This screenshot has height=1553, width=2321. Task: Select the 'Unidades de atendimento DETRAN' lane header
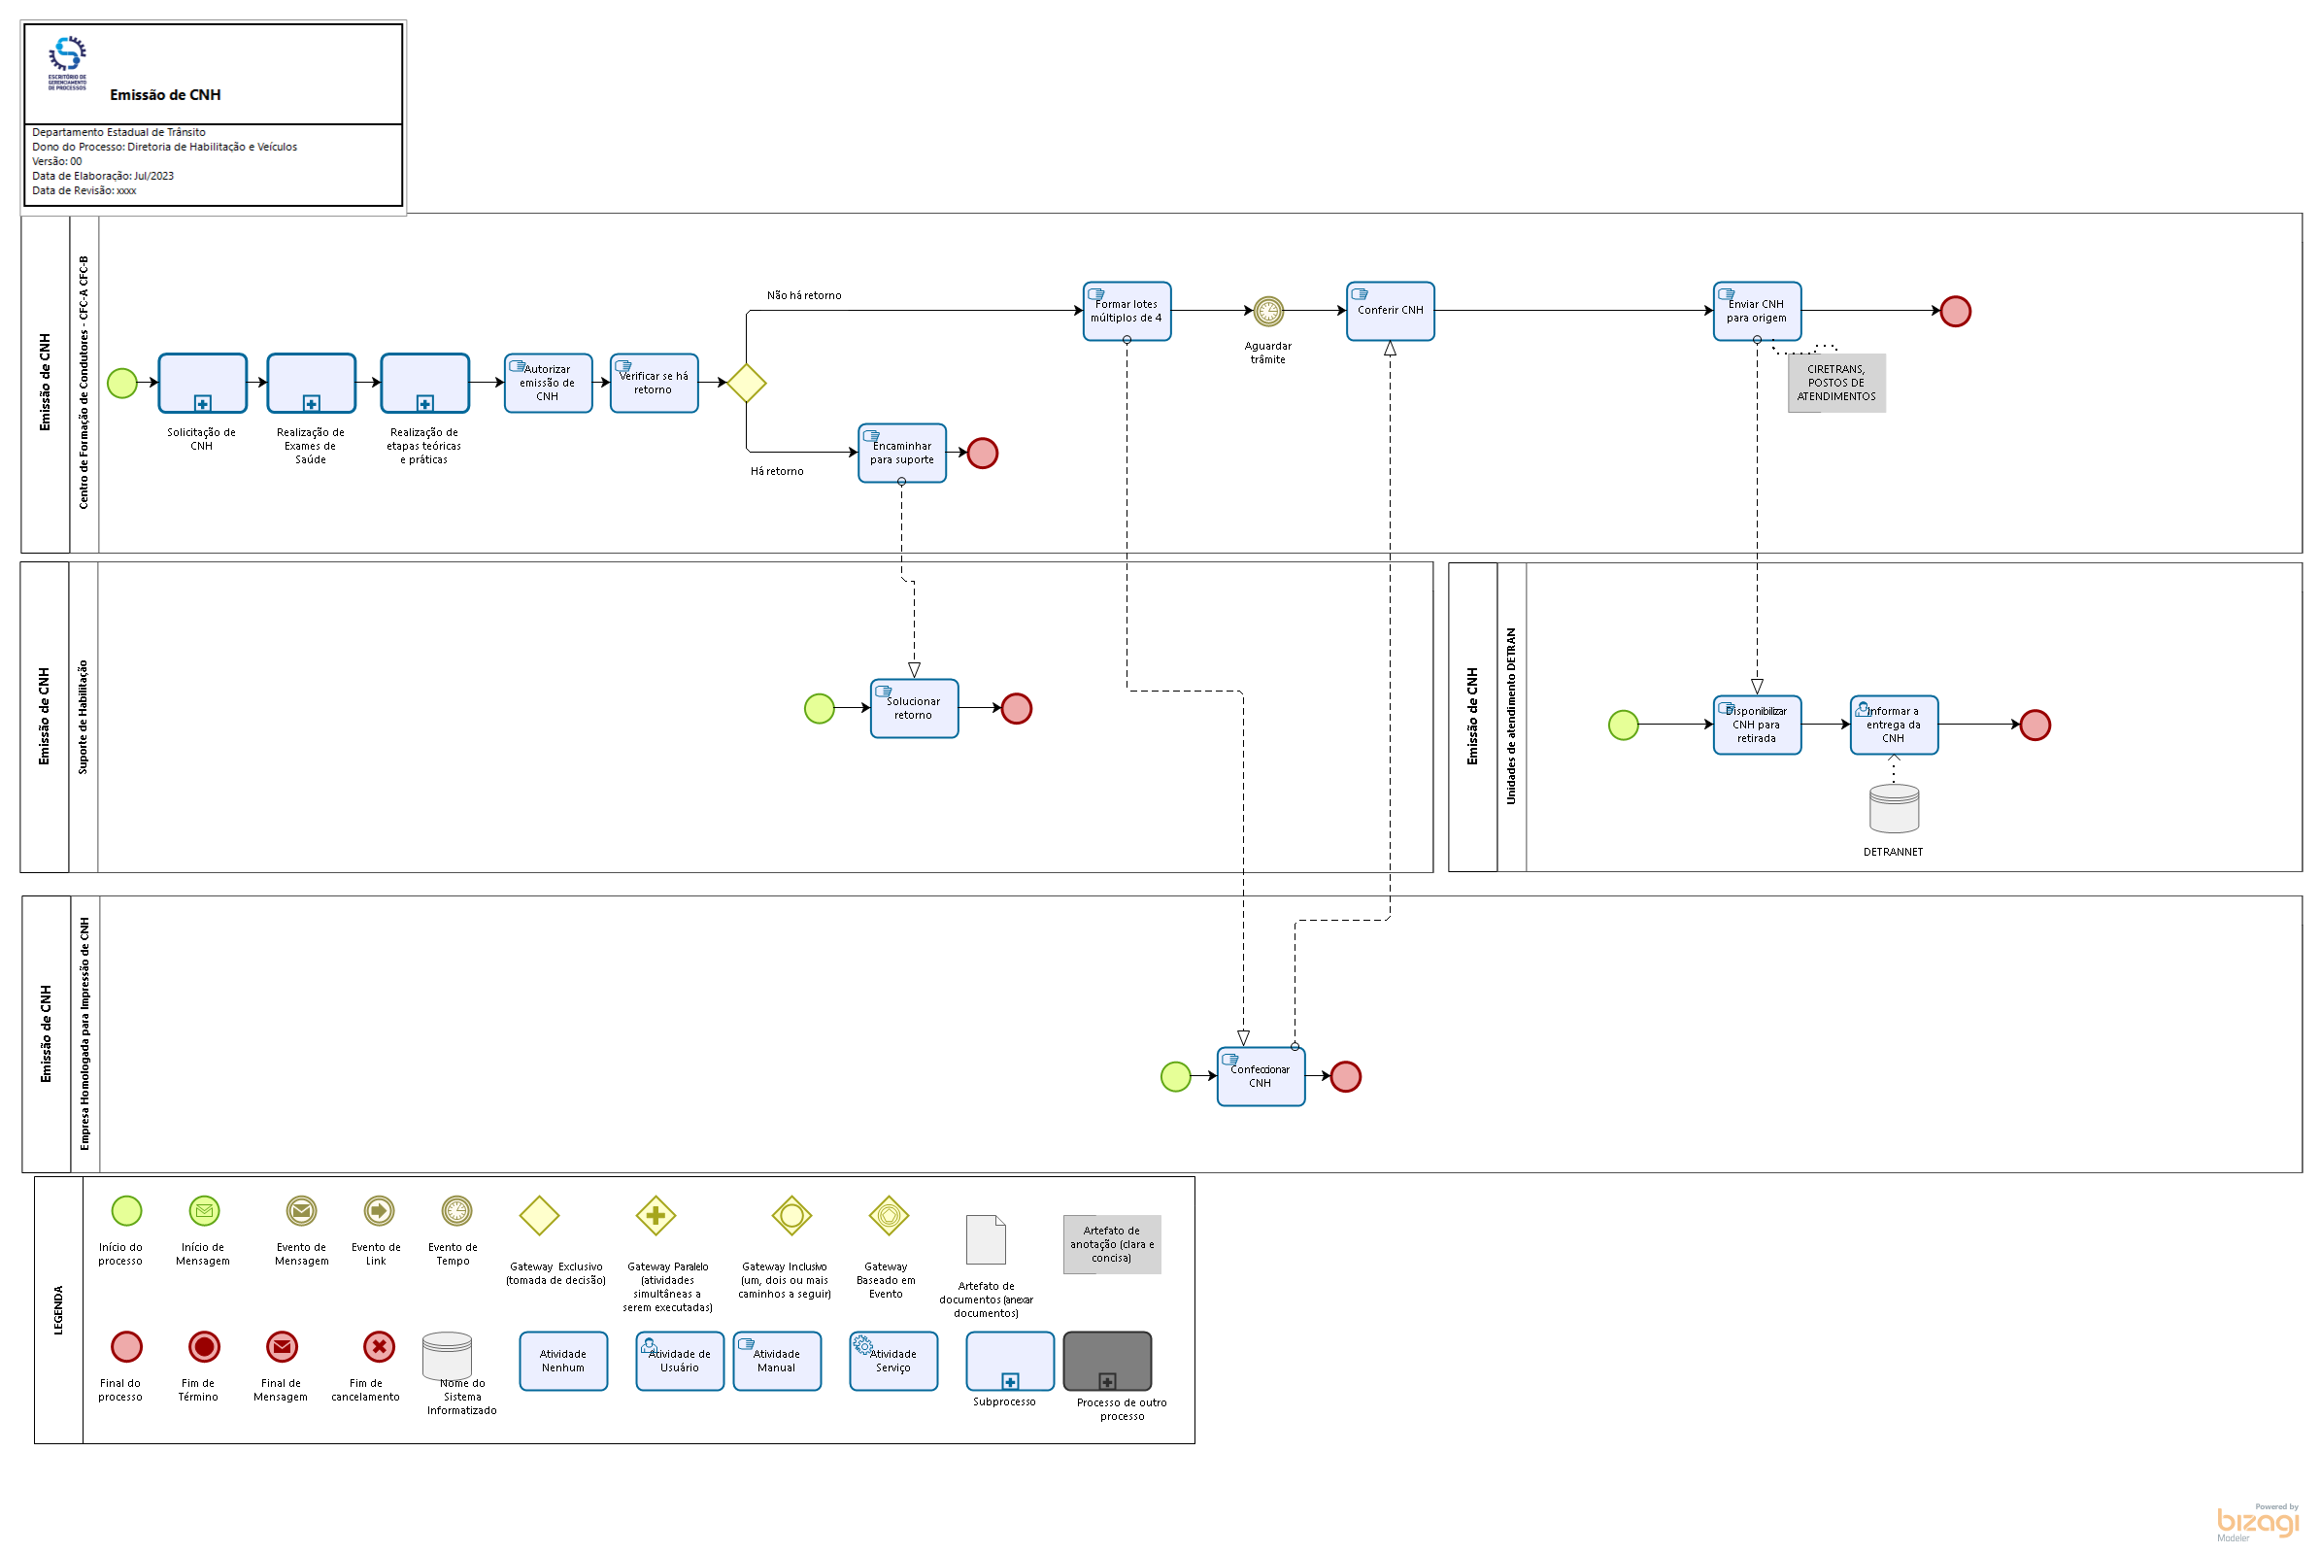[x=1511, y=717]
